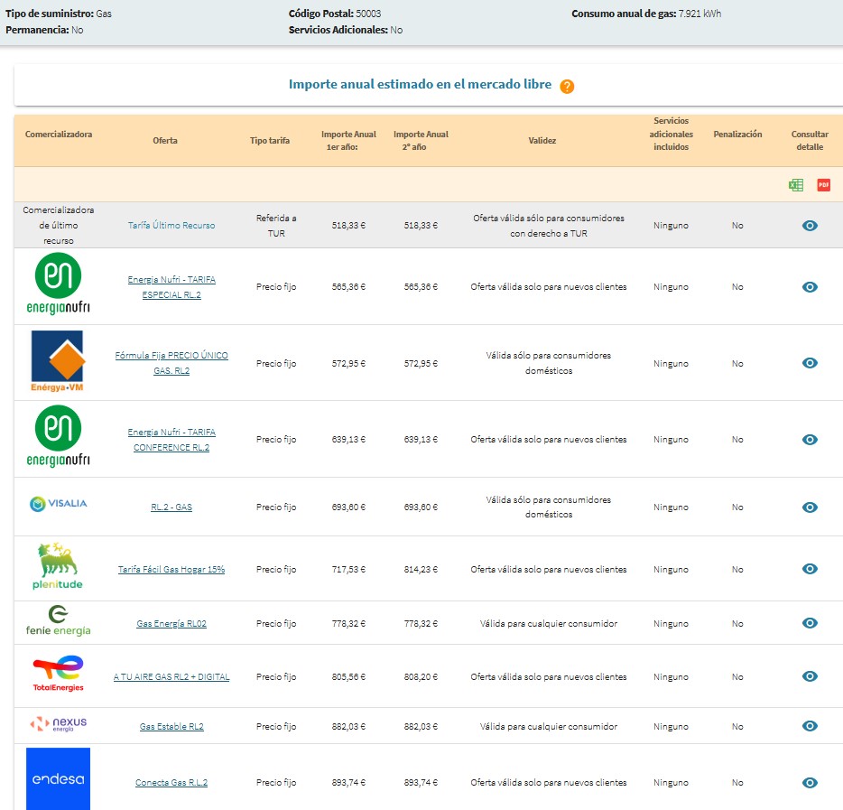Viewport: 843px width, 810px height.
Task: Click the Plenitude logo
Action: (x=58, y=566)
